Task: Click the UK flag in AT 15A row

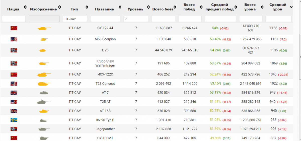Action: tap(14, 111)
